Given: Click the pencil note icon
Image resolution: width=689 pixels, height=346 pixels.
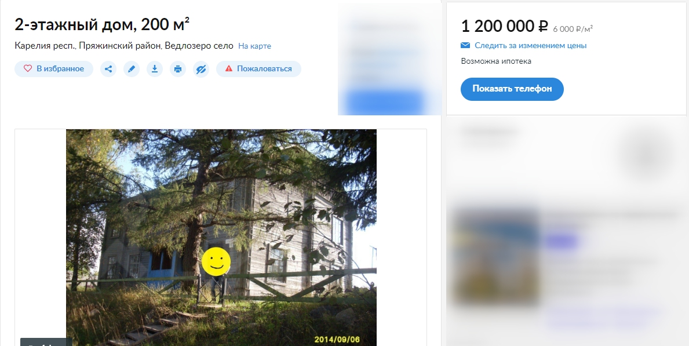Looking at the screenshot, I should coord(132,69).
